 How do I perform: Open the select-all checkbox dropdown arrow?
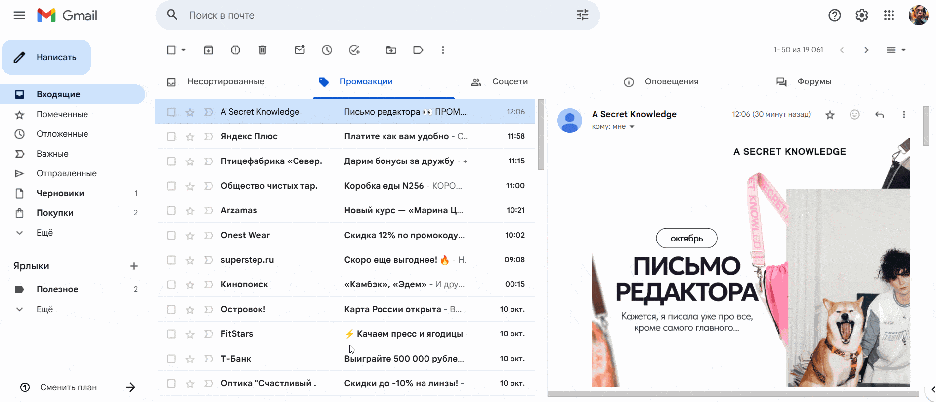(184, 50)
